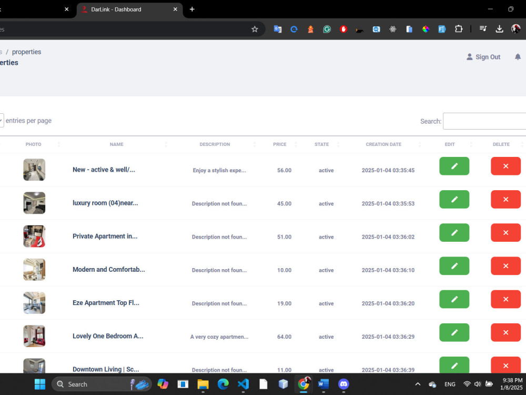
Task: Open the volume control in tray
Action: (478, 384)
